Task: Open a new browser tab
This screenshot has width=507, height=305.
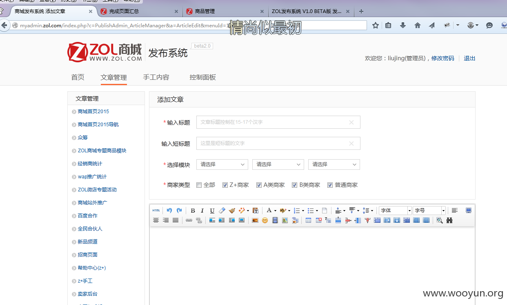Action: [x=361, y=11]
